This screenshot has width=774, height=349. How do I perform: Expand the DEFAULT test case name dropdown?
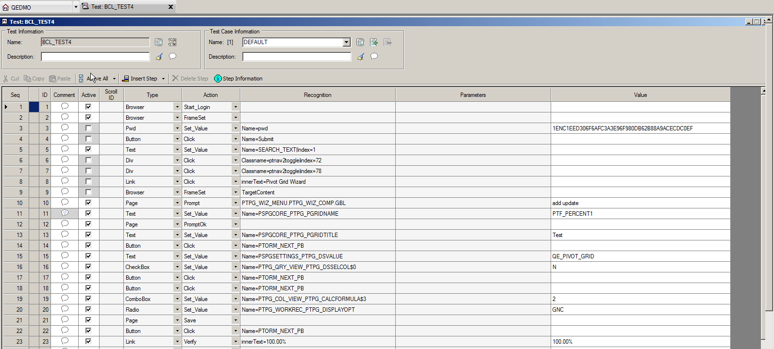point(346,42)
